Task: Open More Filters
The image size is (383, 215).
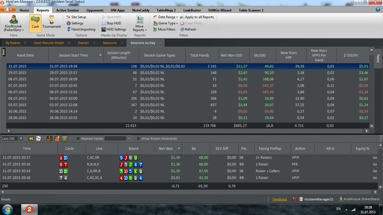Action: [x=164, y=29]
